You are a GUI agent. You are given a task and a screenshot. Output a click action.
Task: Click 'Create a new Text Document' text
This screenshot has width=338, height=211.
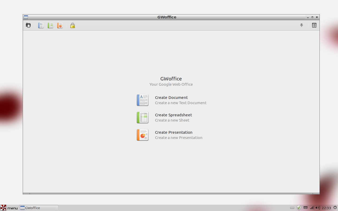[181, 103]
